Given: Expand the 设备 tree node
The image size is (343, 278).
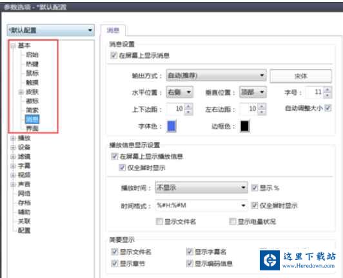Looking at the screenshot, I should point(13,147).
